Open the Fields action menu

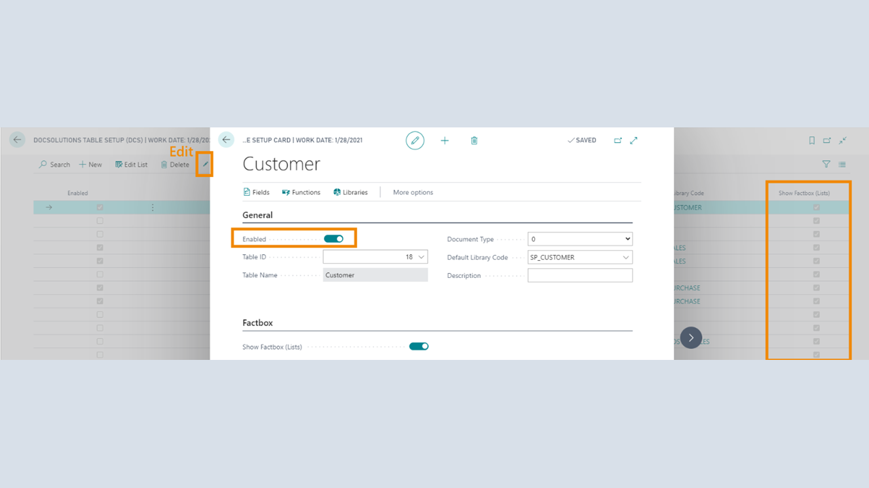point(257,192)
